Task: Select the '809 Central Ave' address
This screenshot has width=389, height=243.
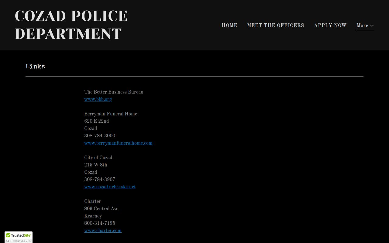Action: [101, 209]
